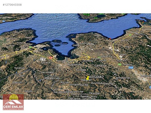
Task: Click the Hacıömerli label
Action: (x=47, y=72)
